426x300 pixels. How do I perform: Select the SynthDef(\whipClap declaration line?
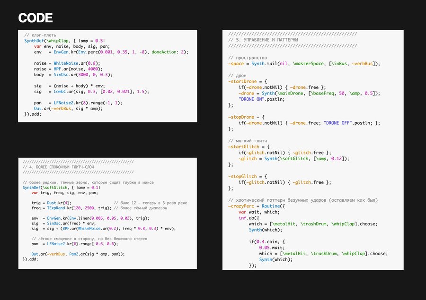pos(64,41)
